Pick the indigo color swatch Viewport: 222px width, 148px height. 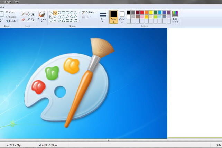coord(164,12)
